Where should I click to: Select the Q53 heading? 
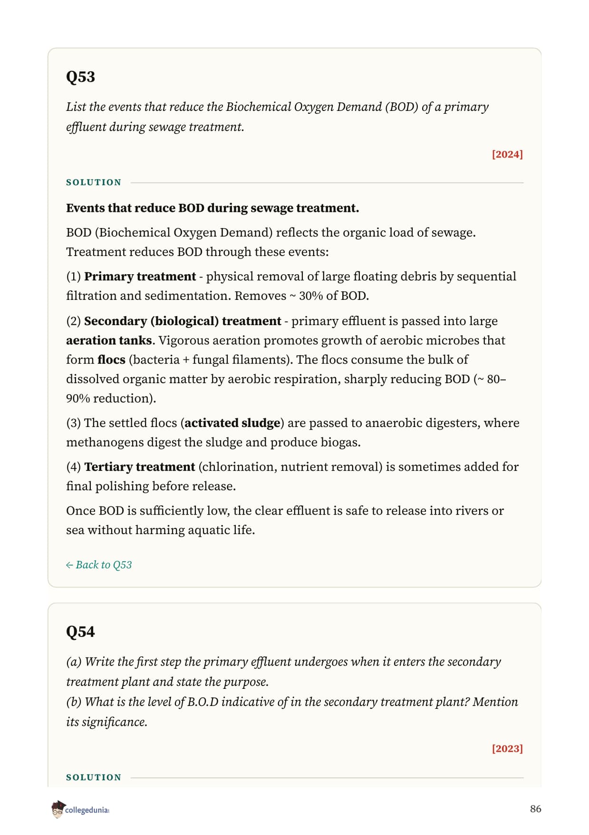click(x=80, y=77)
